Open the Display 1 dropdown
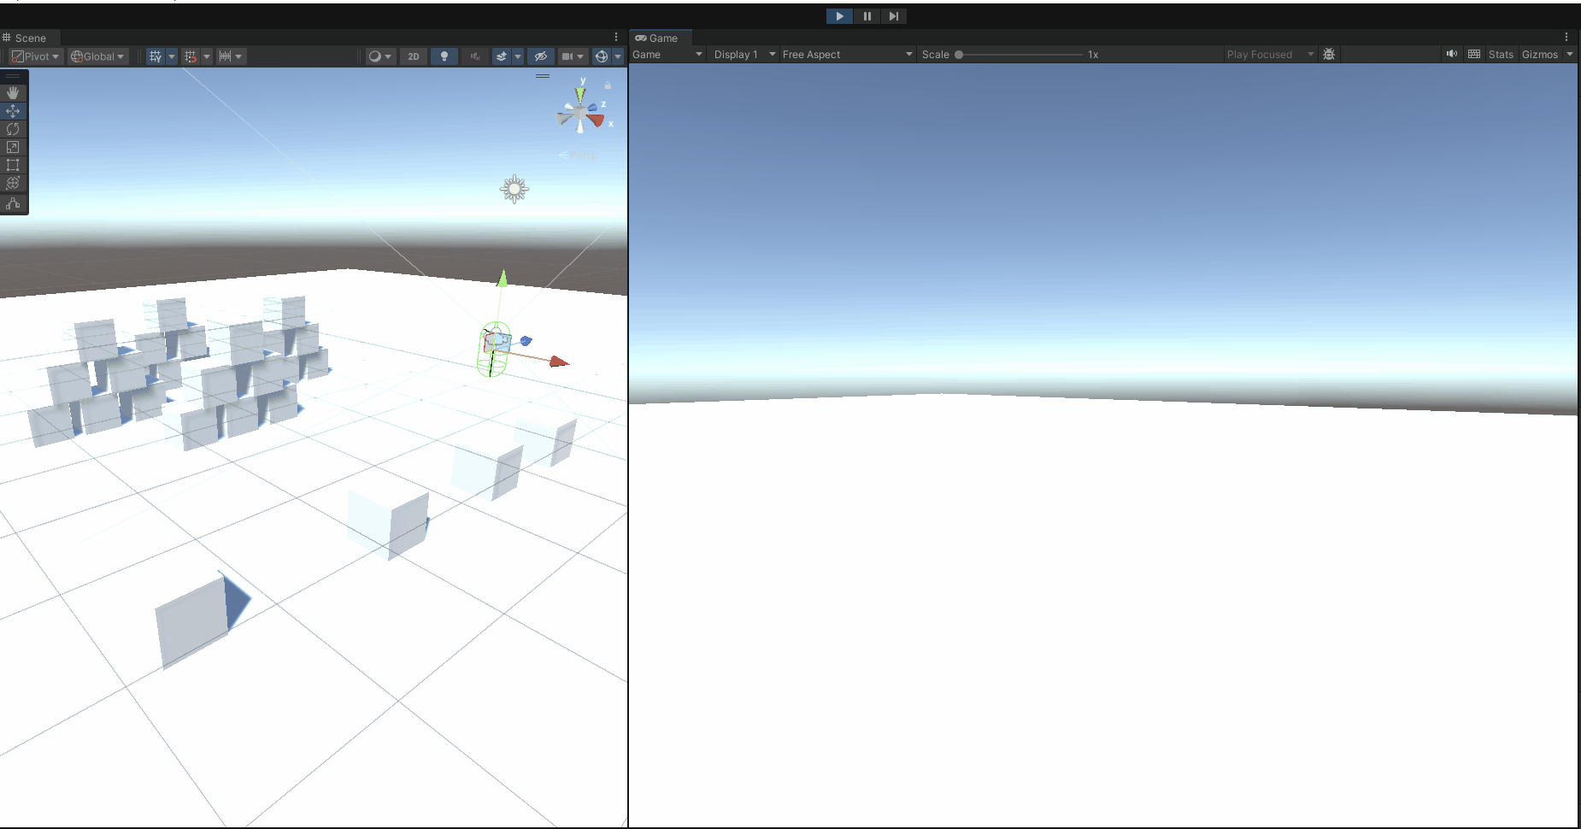 click(744, 54)
